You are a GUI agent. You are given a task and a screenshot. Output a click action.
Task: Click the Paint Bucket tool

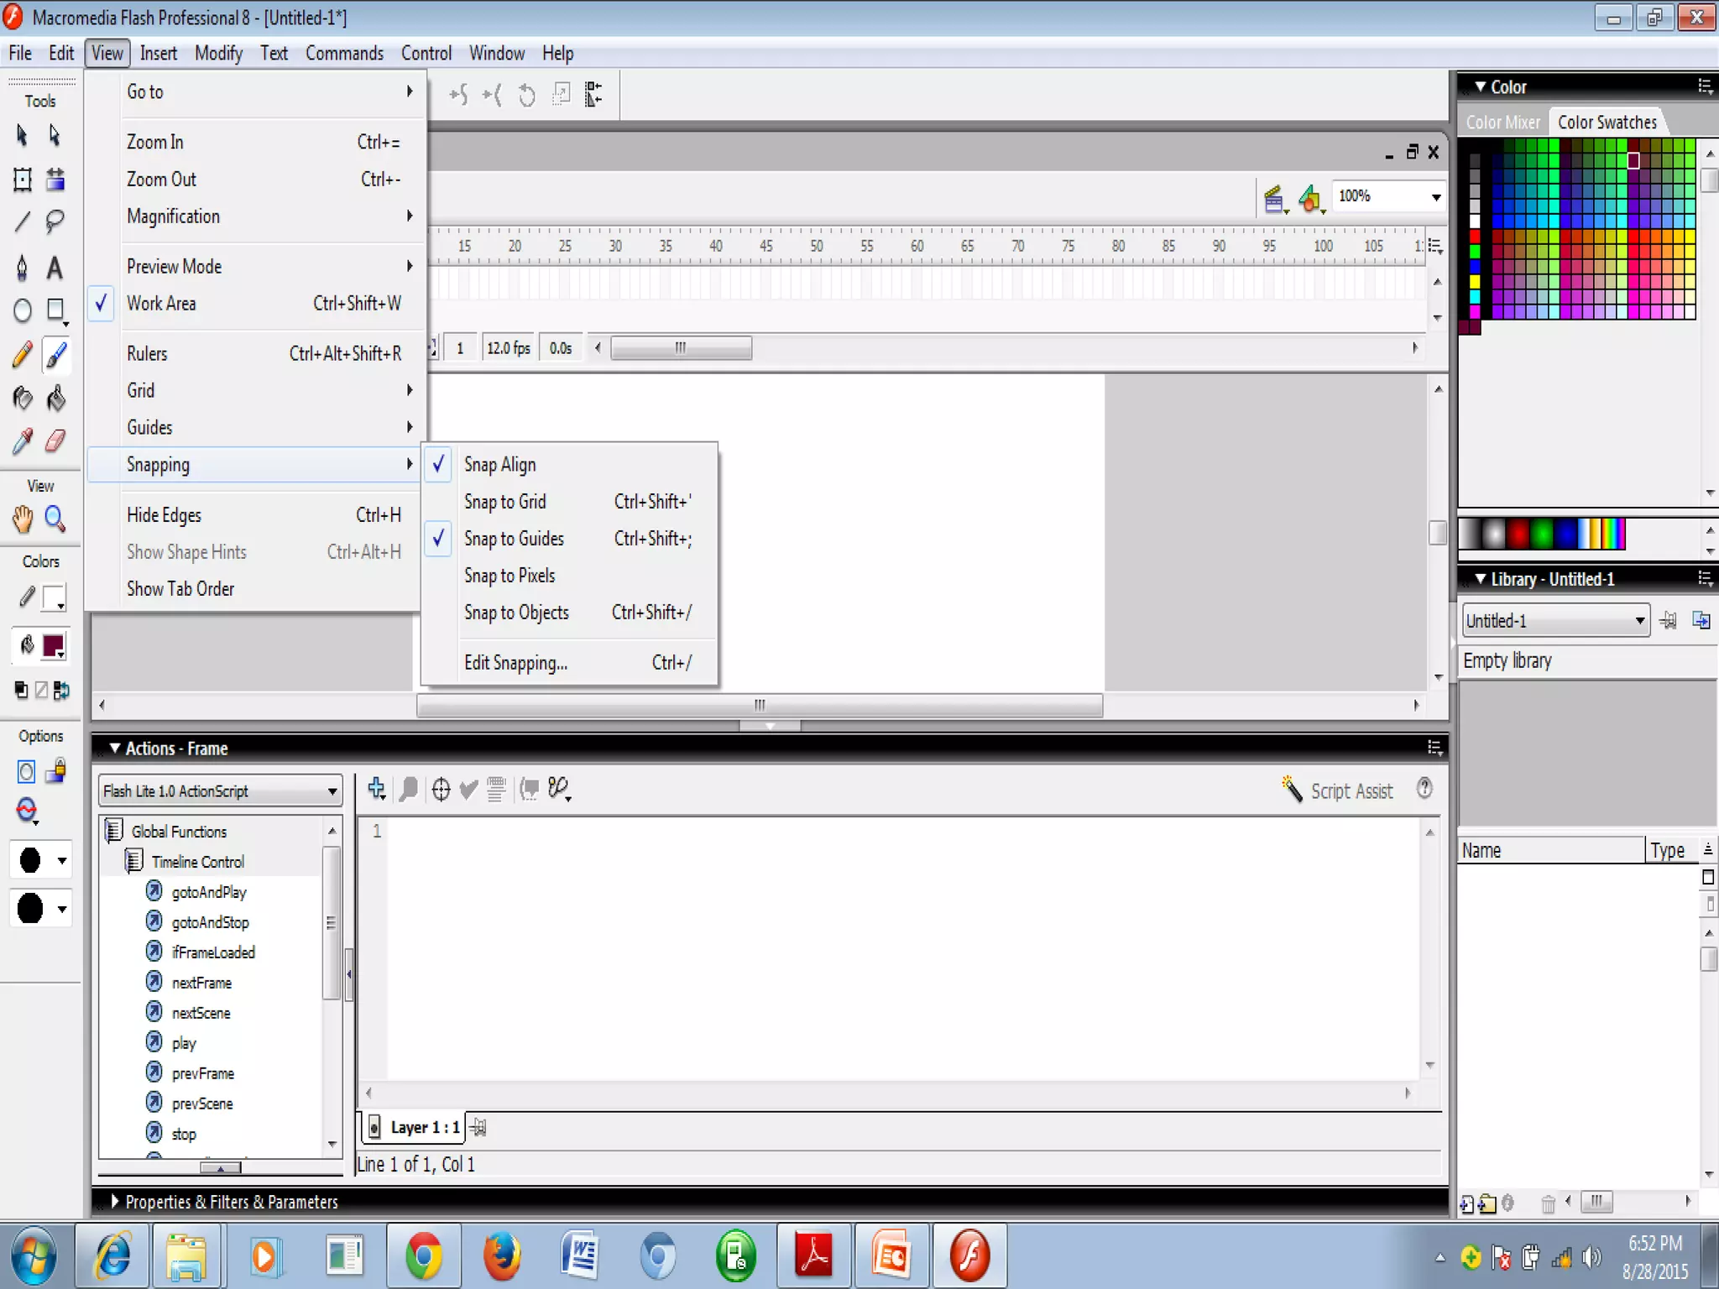coord(55,398)
